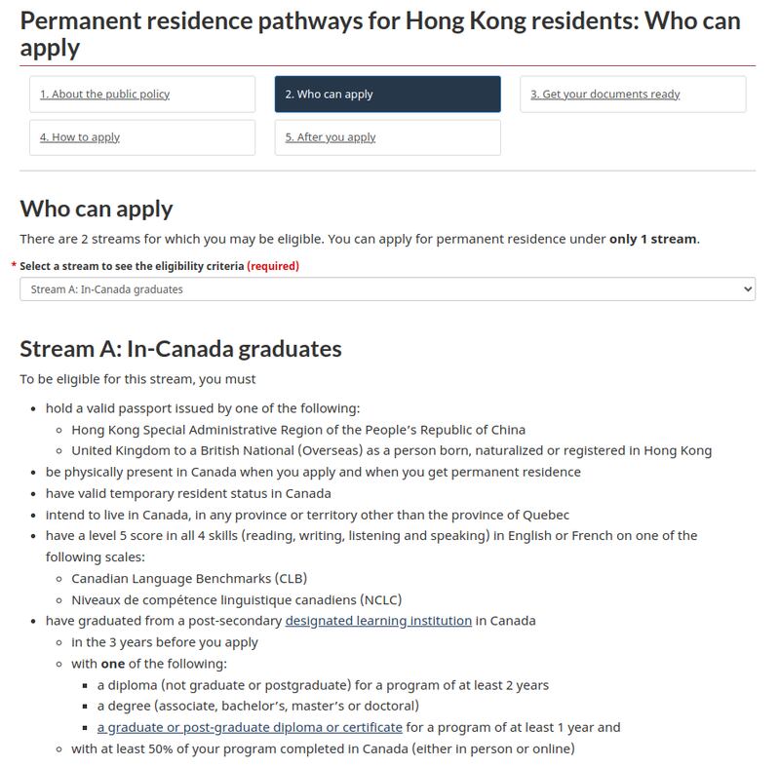
Task: Select the "2. Who can apply" tab
Action: pyautogui.click(x=329, y=95)
